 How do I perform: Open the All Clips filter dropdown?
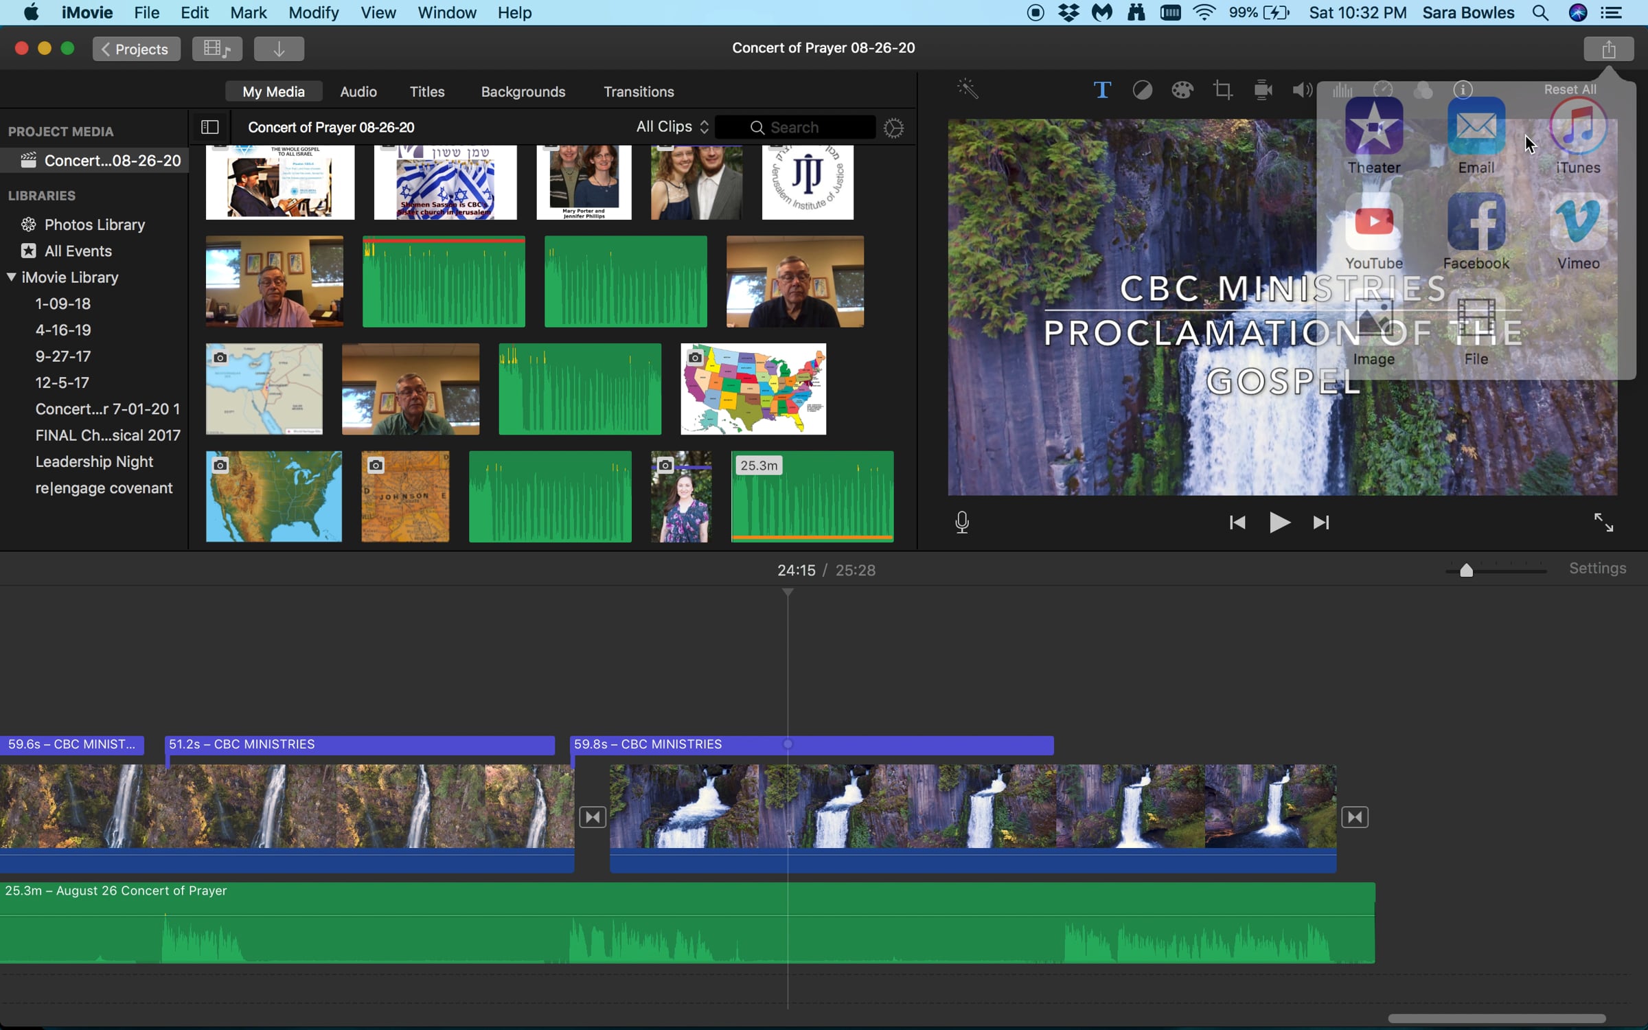coord(672,127)
